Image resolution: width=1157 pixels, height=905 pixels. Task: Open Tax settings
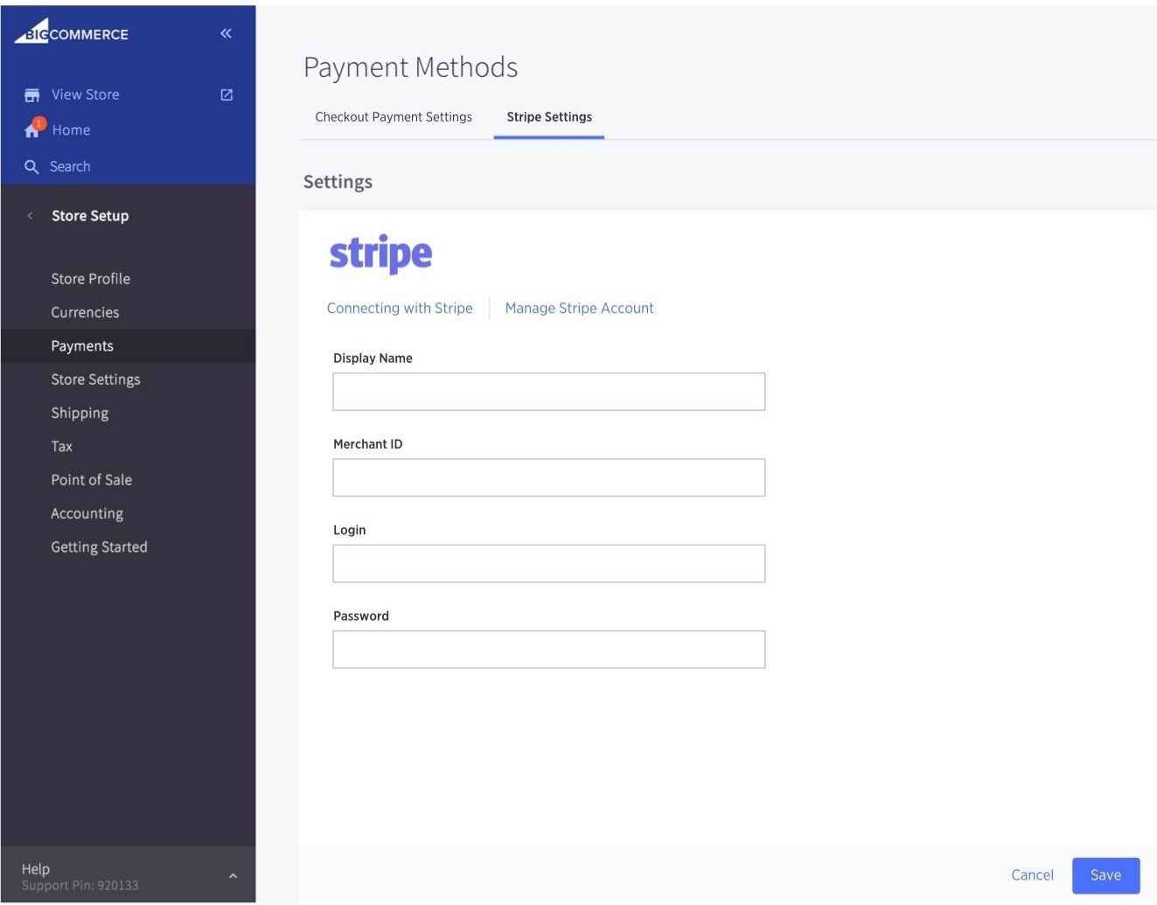61,446
